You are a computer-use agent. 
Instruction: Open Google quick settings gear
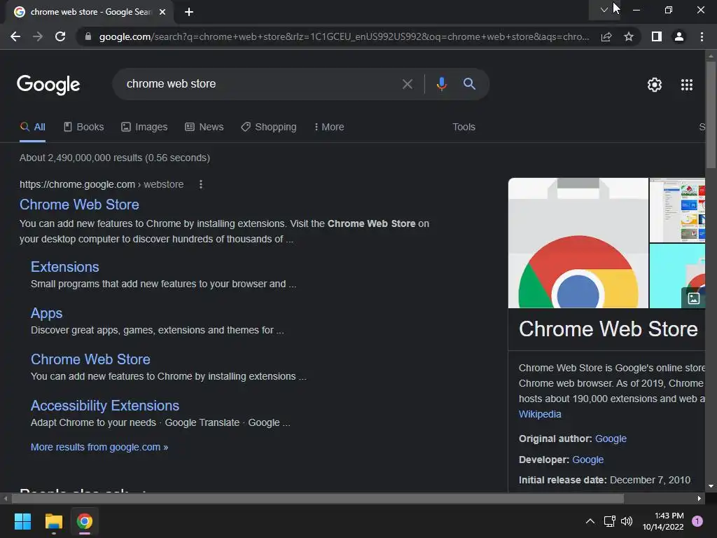(x=655, y=85)
